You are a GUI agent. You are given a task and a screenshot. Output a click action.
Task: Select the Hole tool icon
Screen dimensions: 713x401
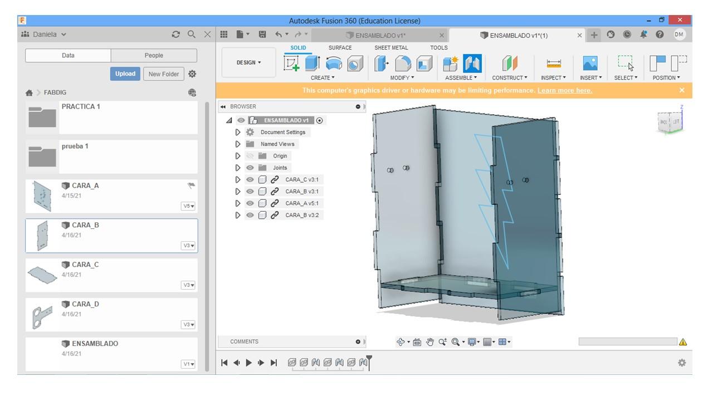tap(355, 64)
